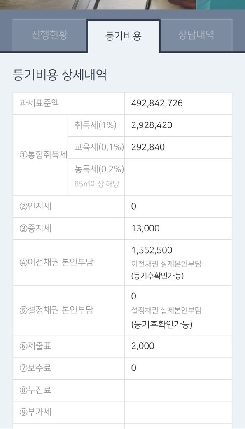Select the 과세표준액 value 492,842,726
The height and width of the screenshot is (429, 245).
(157, 103)
